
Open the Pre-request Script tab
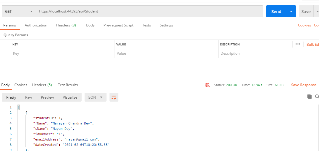(x=118, y=25)
